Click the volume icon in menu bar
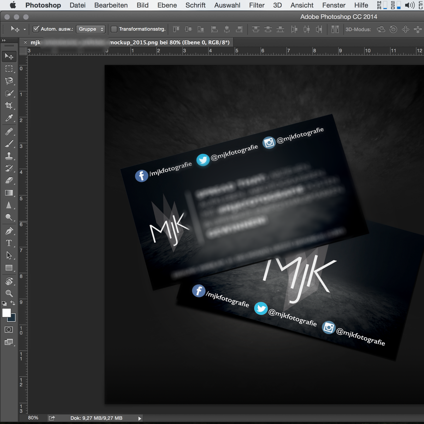This screenshot has width=424, height=424. 410,5
